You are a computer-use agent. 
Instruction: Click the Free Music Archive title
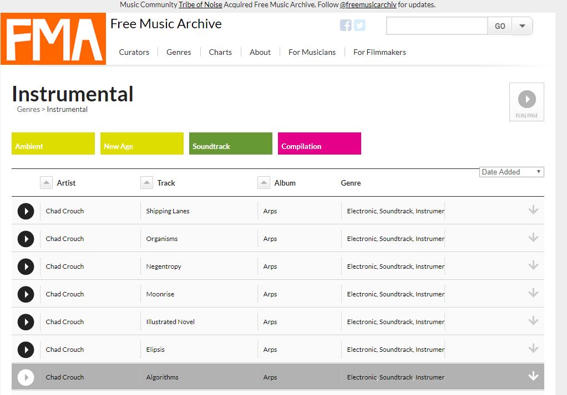[166, 24]
